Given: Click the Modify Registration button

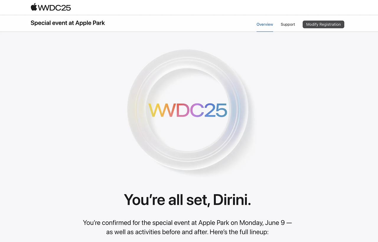Looking at the screenshot, I should 323,24.
